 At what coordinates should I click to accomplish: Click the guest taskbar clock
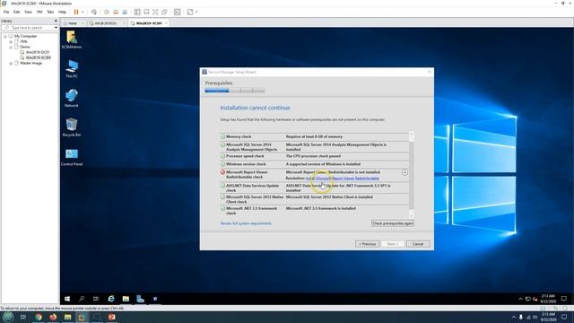548,299
